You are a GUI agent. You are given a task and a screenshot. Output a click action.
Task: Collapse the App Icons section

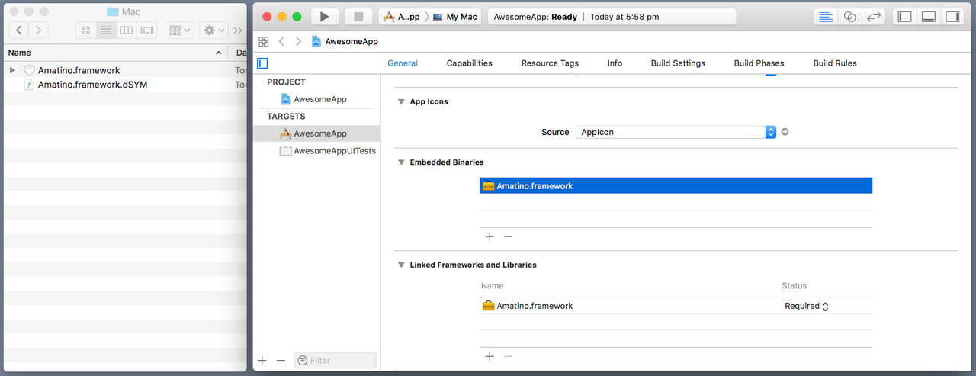[x=401, y=101]
